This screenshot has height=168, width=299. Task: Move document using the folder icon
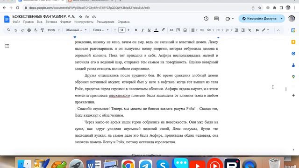click(x=87, y=17)
